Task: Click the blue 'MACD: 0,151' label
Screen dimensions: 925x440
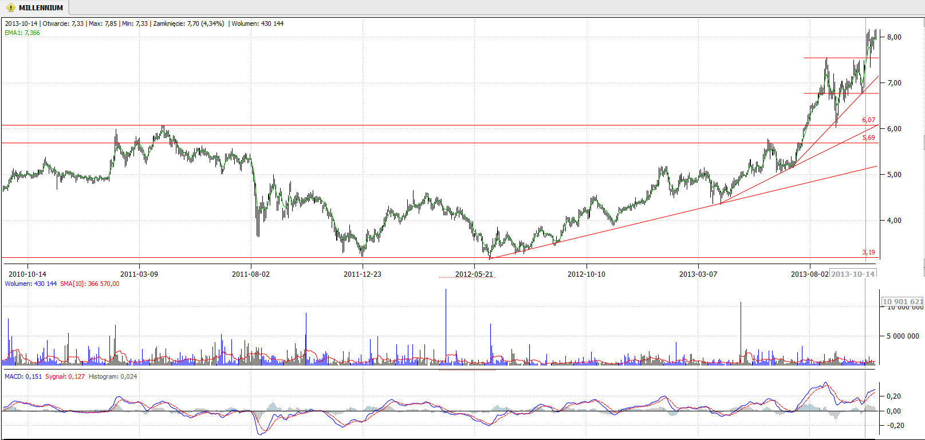Action: 23,376
